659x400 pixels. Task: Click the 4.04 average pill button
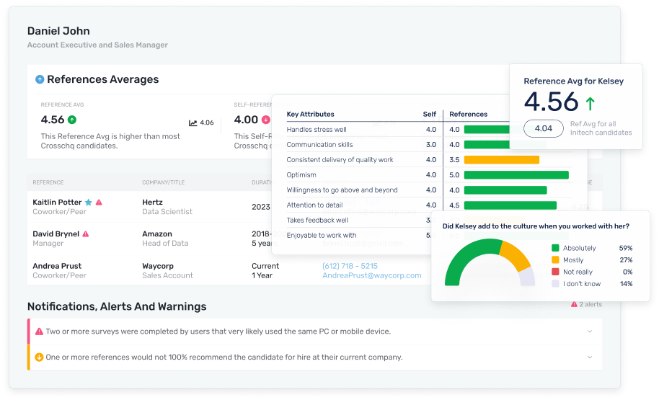pos(544,129)
